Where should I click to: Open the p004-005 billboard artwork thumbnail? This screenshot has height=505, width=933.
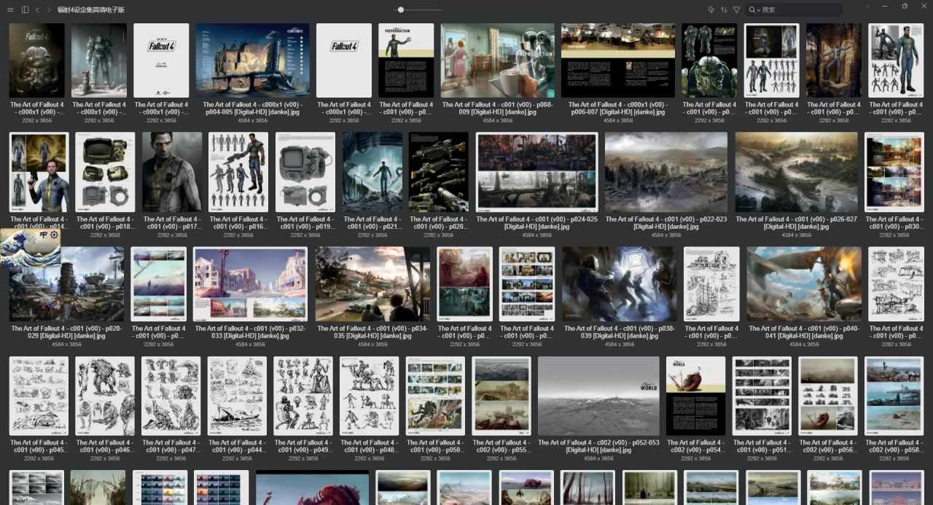[252, 60]
